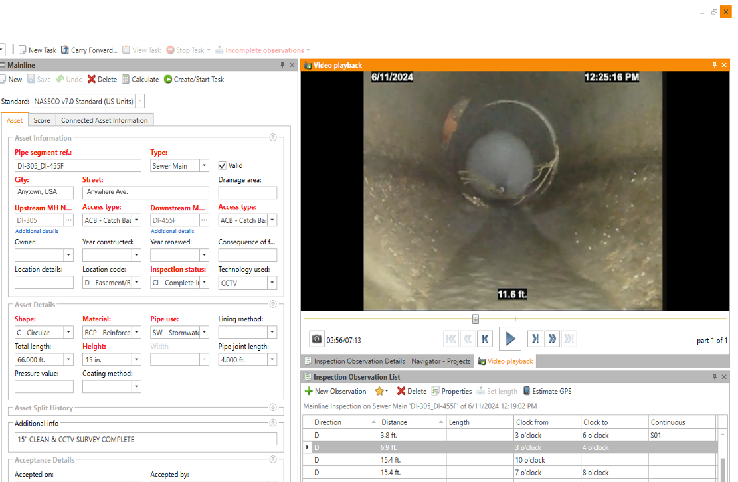This screenshot has height=482, width=738.
Task: Click New Observation plus icon
Action: click(x=309, y=392)
